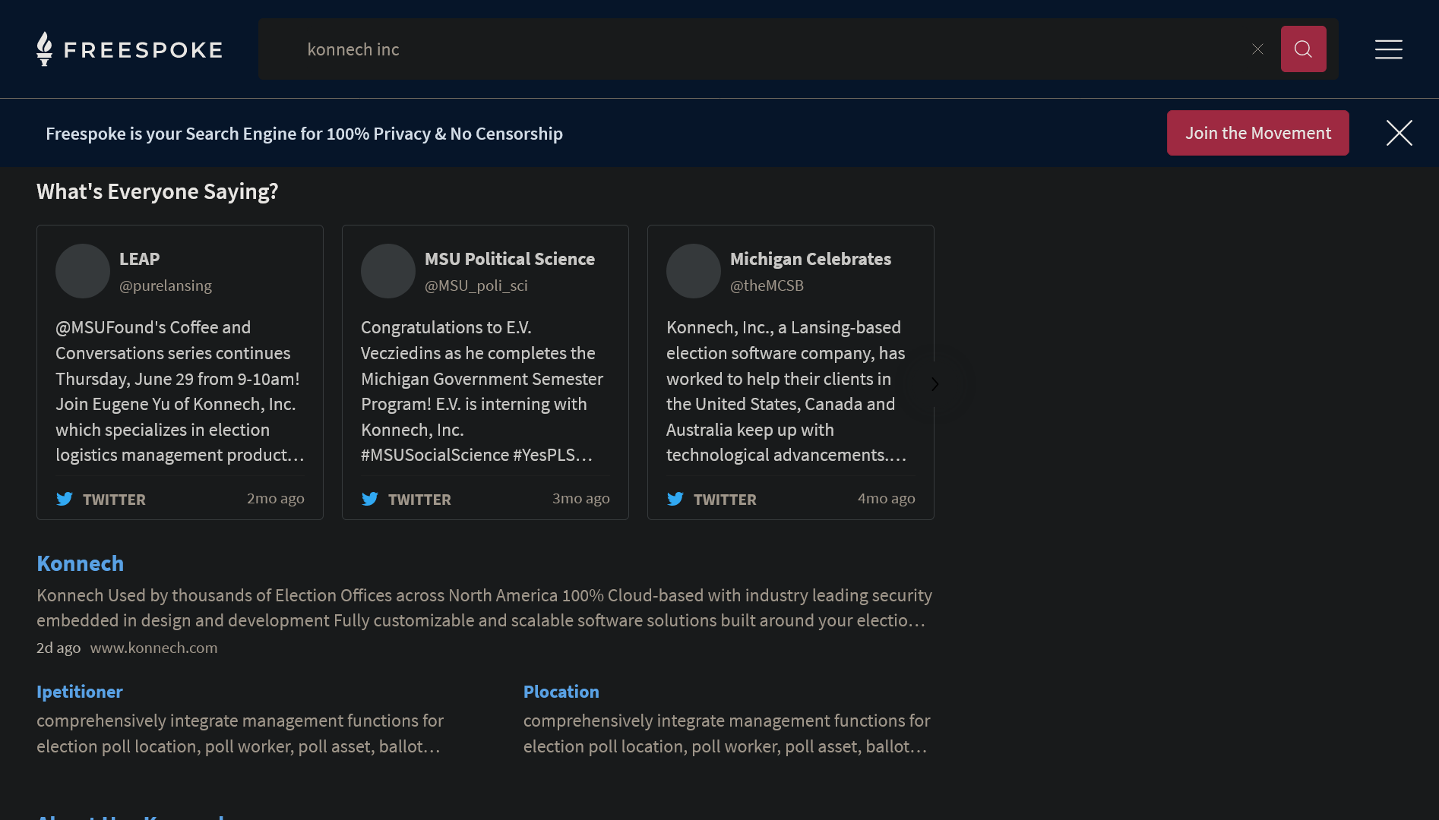Screen dimensions: 1439x820
Task: Click TWITTER label on MSU card
Action: [419, 500]
